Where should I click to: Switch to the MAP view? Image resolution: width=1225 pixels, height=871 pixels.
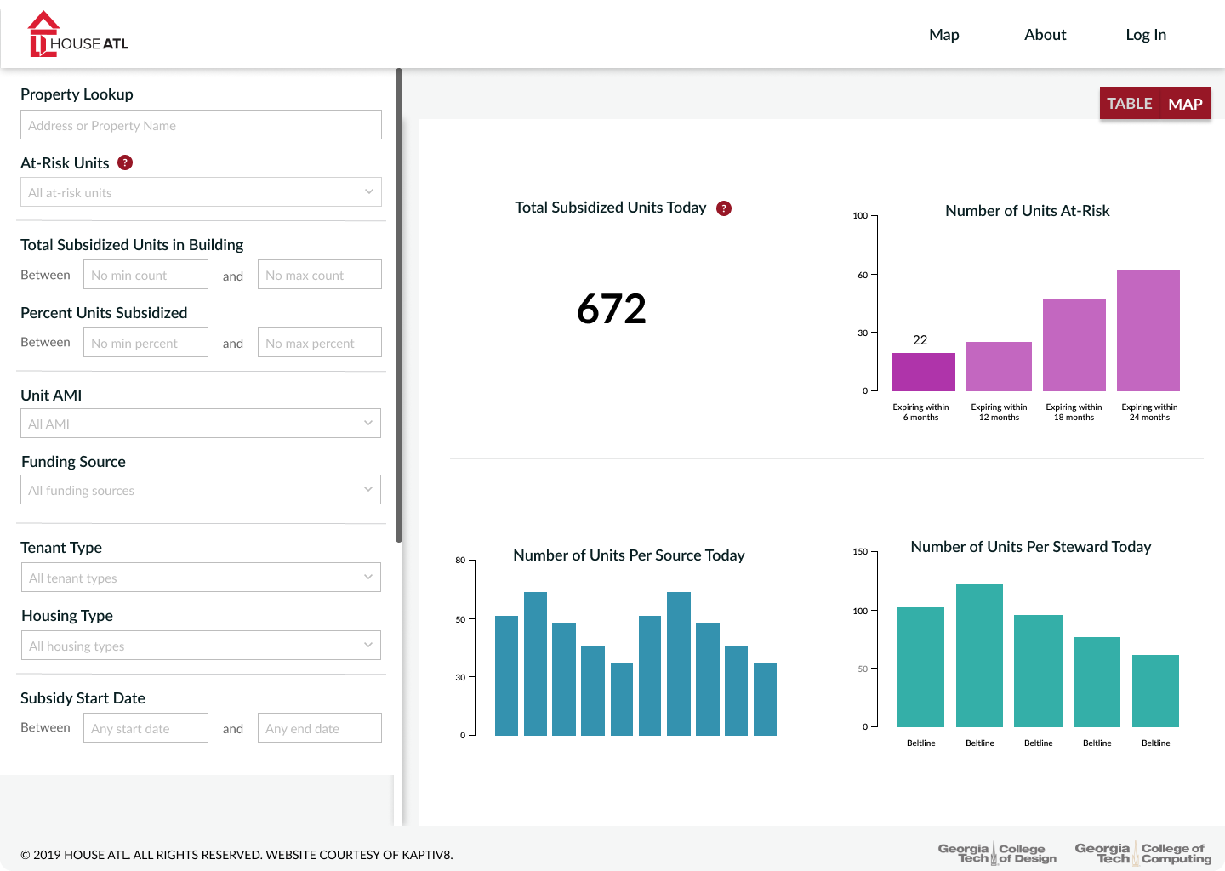point(1185,104)
